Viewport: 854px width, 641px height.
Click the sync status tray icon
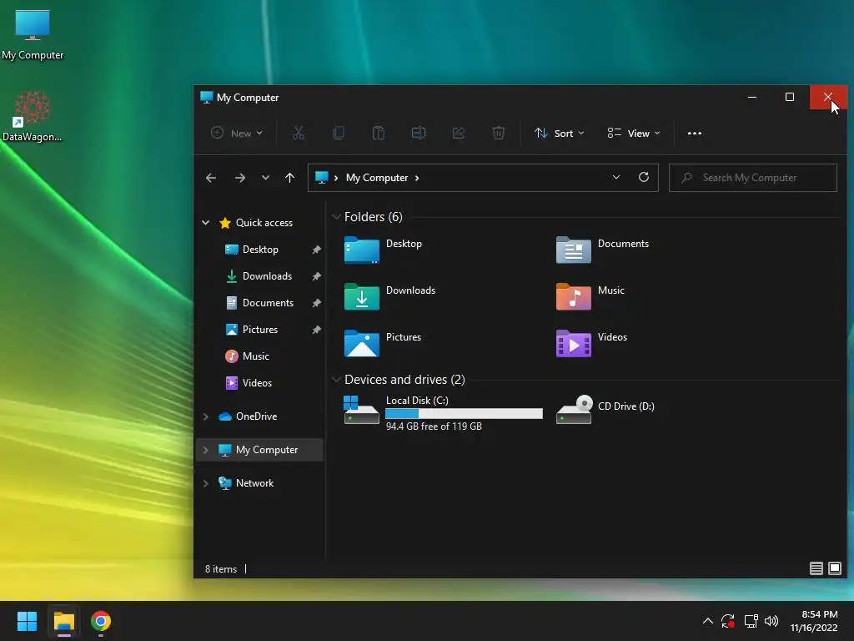728,621
